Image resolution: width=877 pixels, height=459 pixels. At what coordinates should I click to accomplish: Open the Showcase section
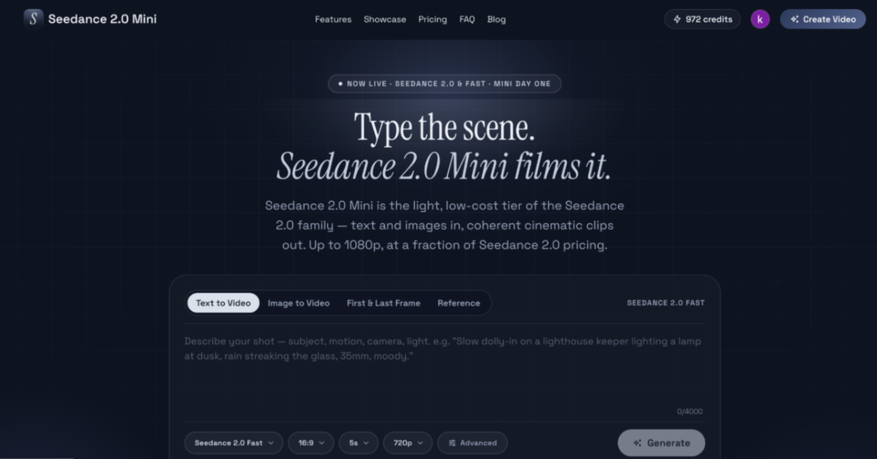[x=385, y=20]
